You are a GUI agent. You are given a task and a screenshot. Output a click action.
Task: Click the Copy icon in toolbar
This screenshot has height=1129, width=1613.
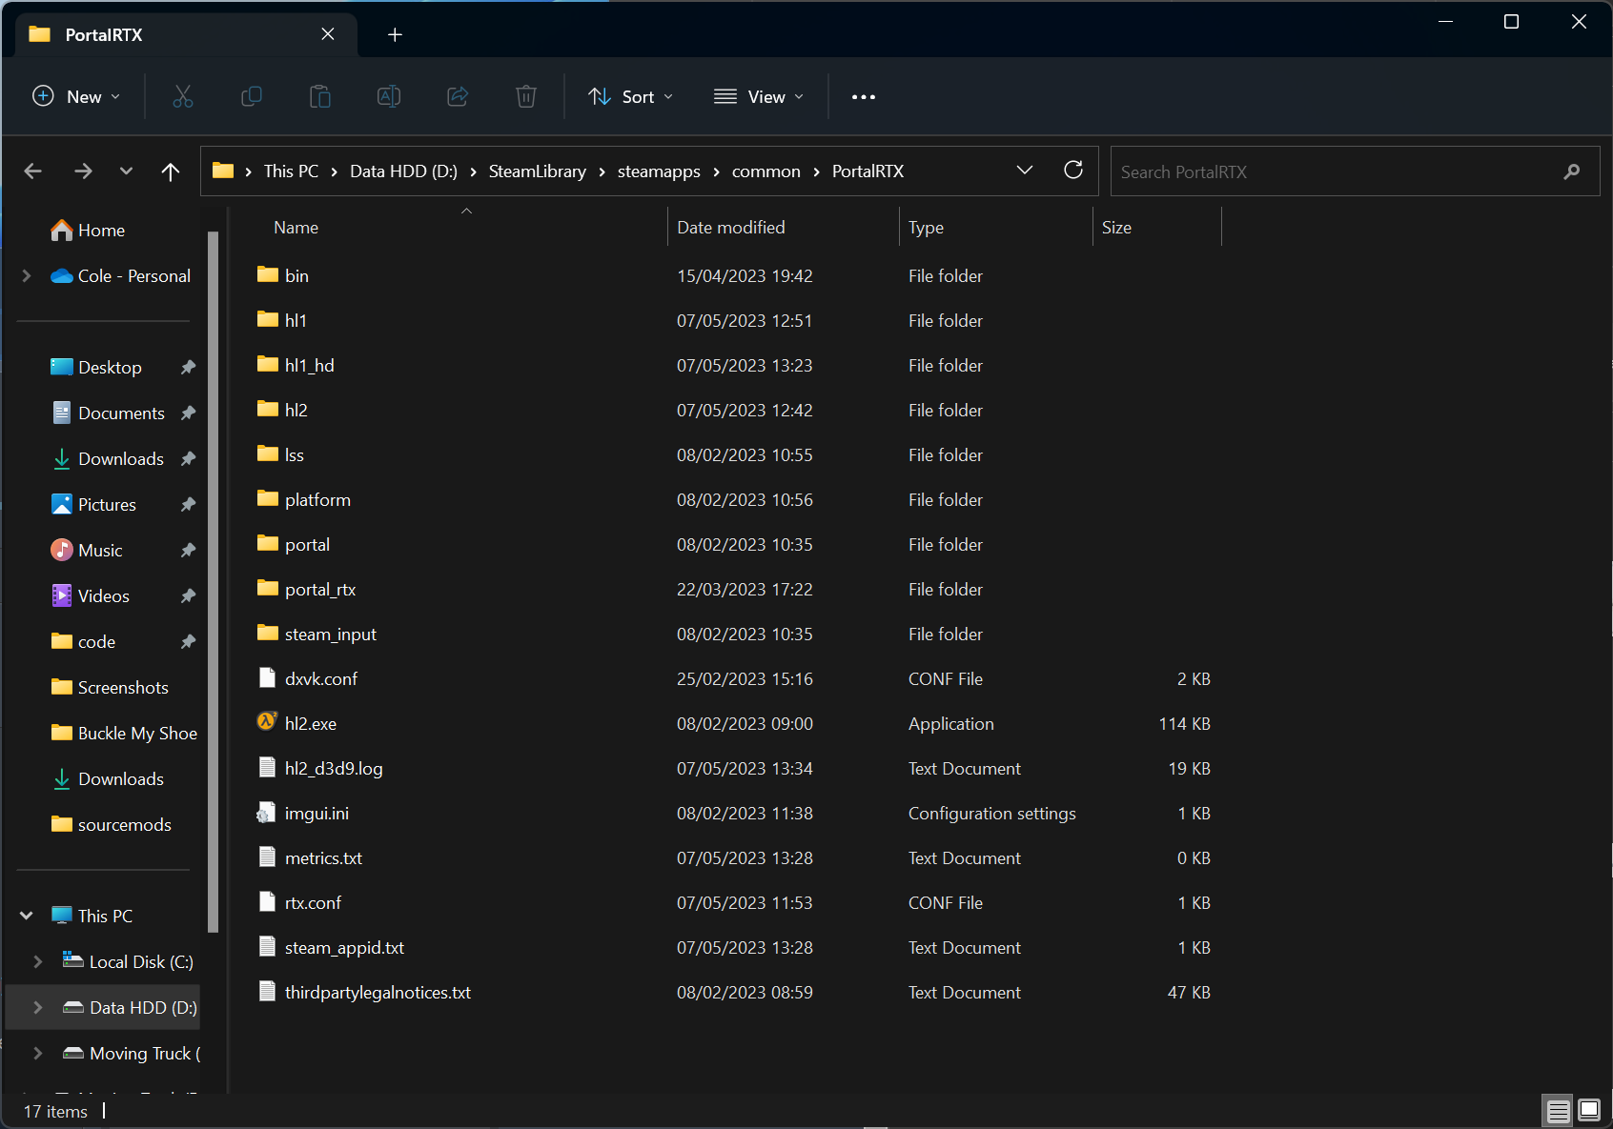[x=252, y=96]
